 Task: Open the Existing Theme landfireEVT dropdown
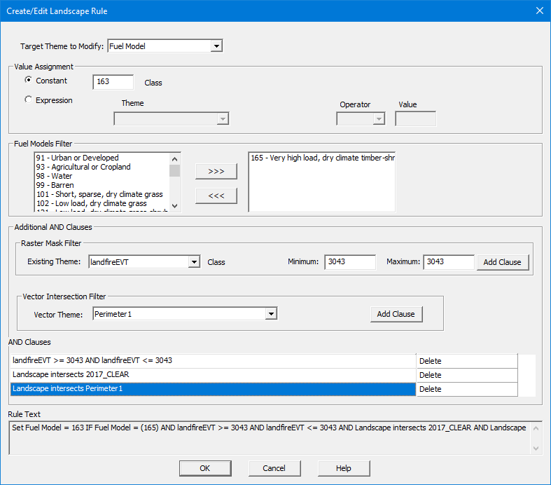tap(194, 261)
